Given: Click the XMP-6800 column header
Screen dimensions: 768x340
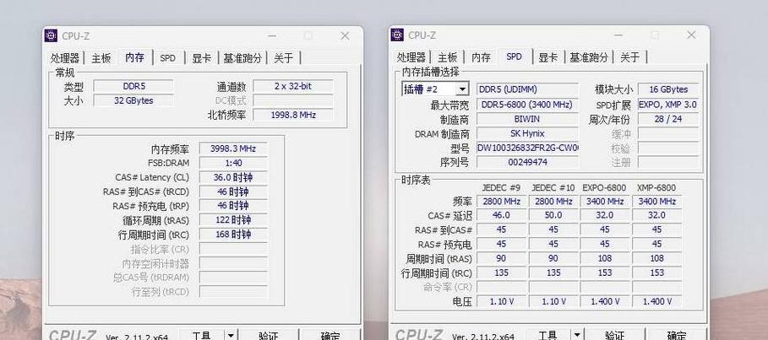Looking at the screenshot, I should pyautogui.click(x=656, y=188).
